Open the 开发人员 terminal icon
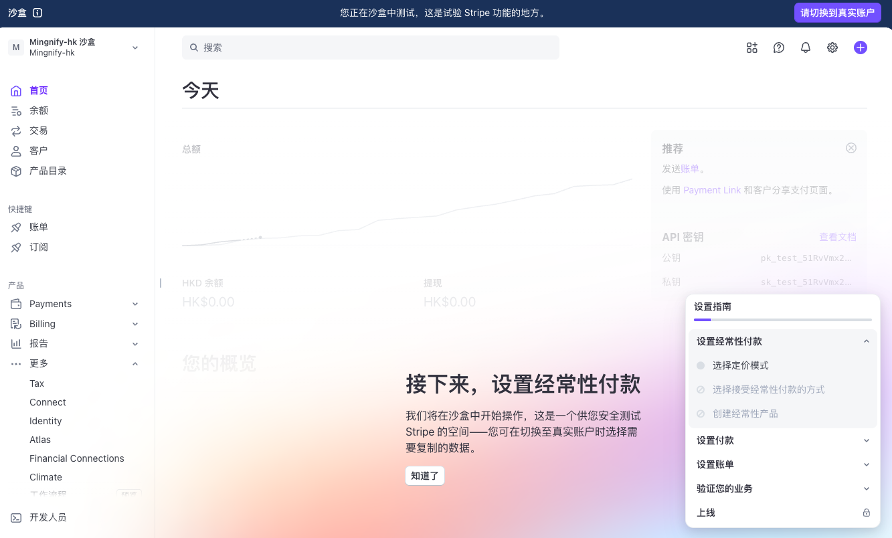 (x=15, y=517)
